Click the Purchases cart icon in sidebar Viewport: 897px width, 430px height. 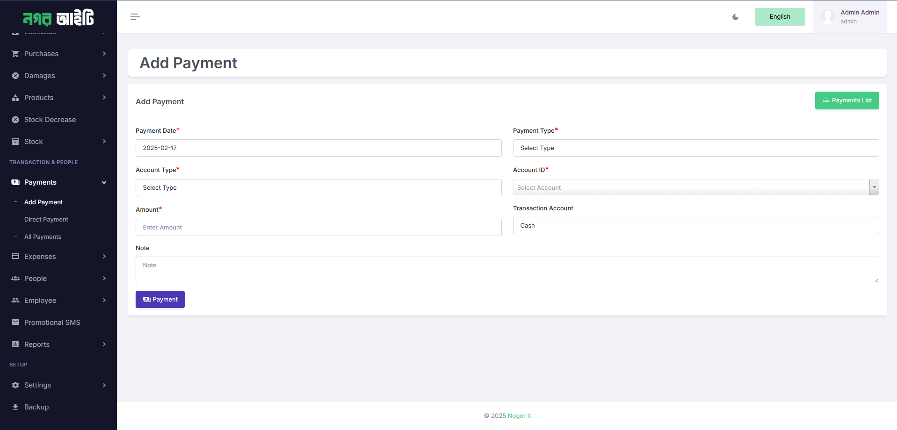click(x=15, y=54)
